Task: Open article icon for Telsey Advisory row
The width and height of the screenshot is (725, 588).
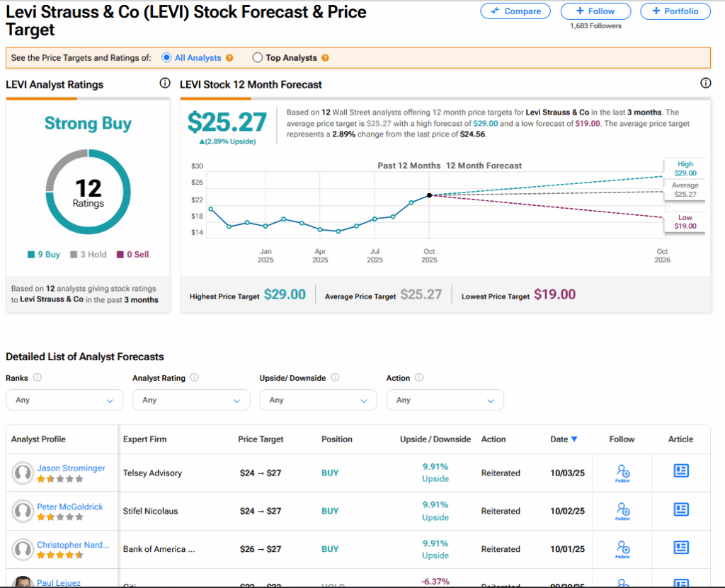Action: point(681,472)
